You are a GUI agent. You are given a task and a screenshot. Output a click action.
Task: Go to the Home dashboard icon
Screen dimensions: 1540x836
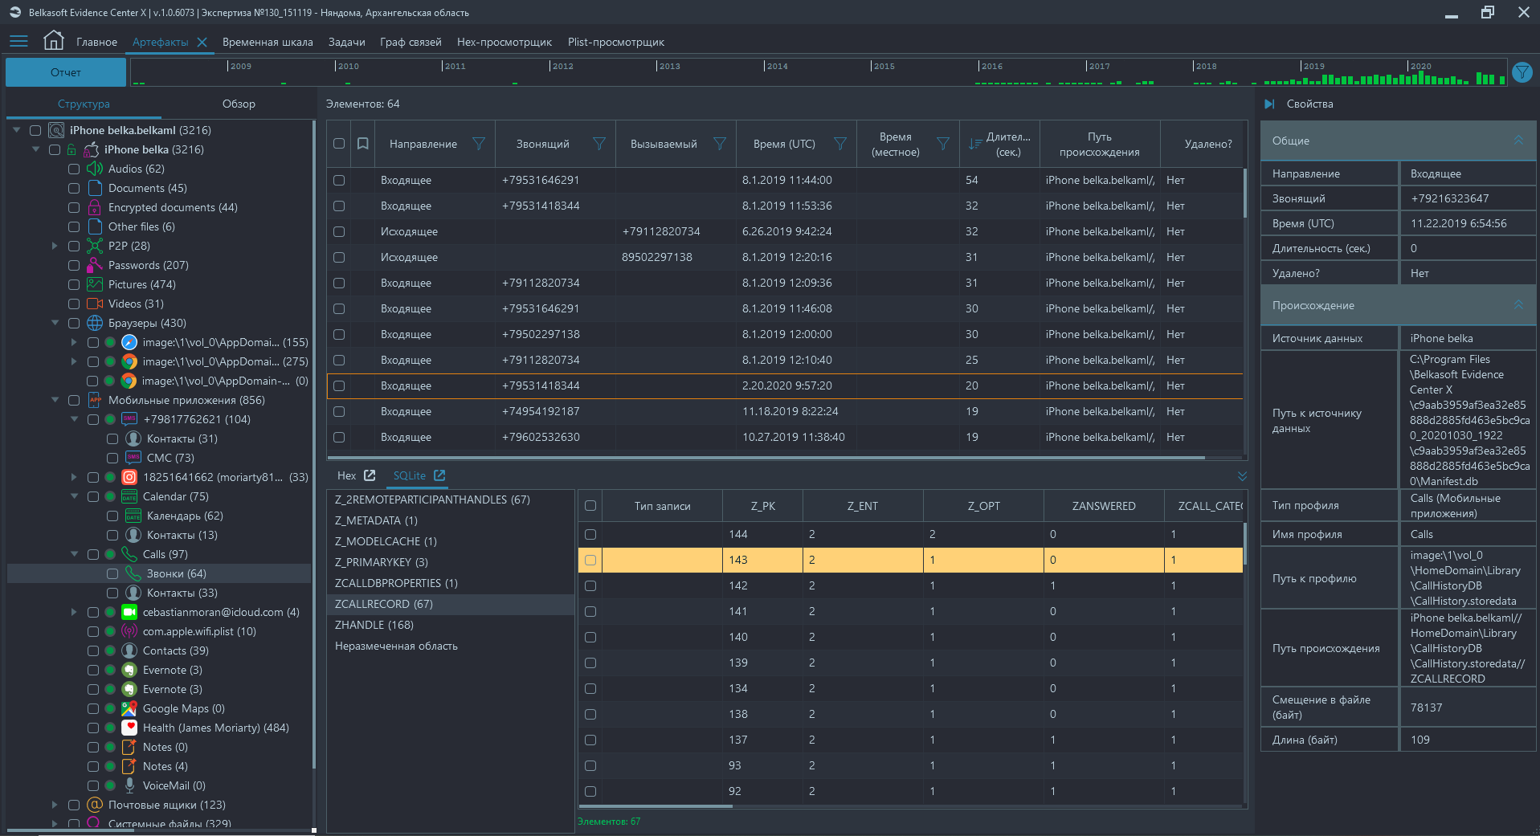coord(53,40)
